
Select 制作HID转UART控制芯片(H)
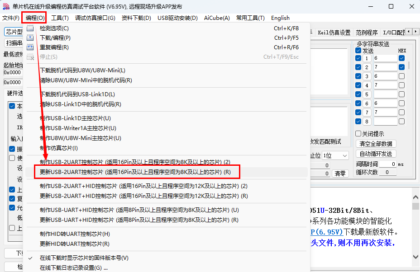pos(167,234)
